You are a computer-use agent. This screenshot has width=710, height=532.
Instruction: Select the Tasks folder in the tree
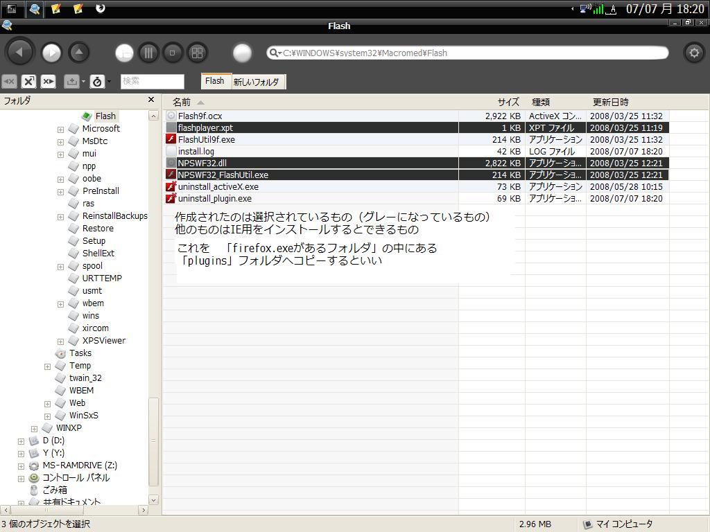coord(80,353)
